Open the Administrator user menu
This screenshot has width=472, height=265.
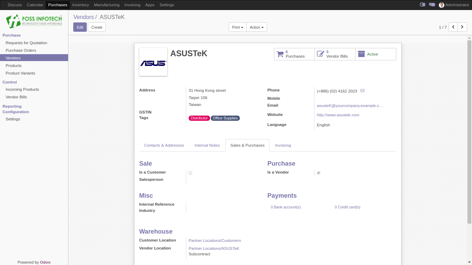pos(454,5)
